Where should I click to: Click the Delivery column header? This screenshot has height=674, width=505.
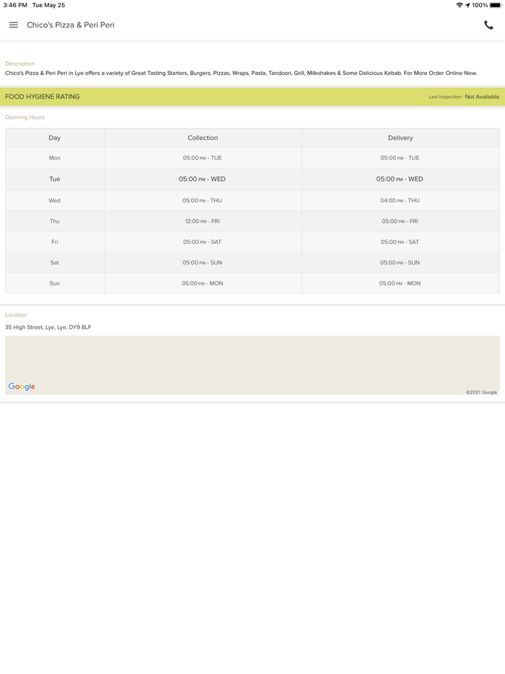point(400,138)
